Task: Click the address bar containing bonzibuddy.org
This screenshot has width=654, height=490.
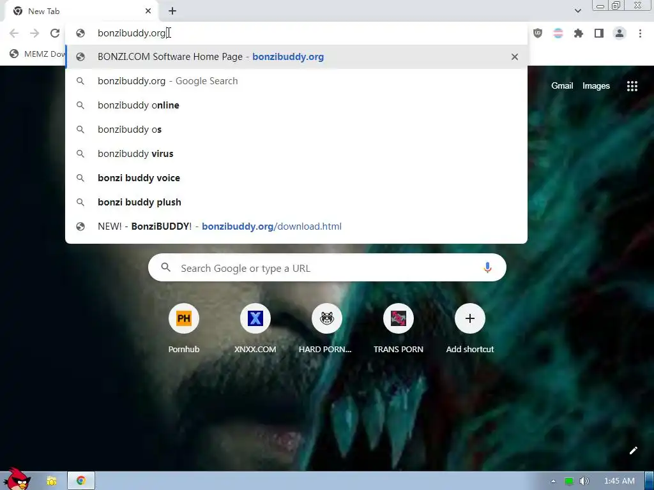Action: 296,33
